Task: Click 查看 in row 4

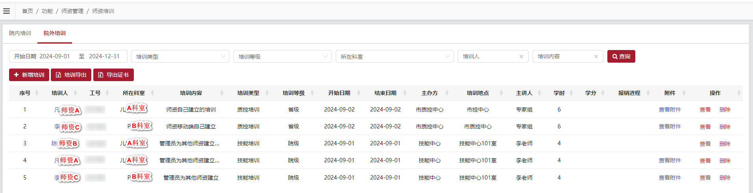Action: (x=705, y=161)
